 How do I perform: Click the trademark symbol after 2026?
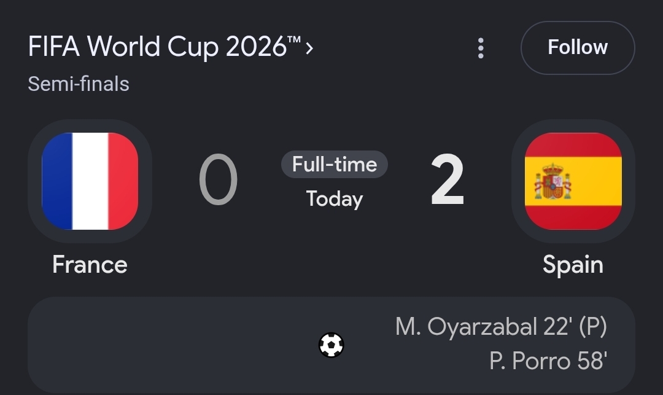294,40
